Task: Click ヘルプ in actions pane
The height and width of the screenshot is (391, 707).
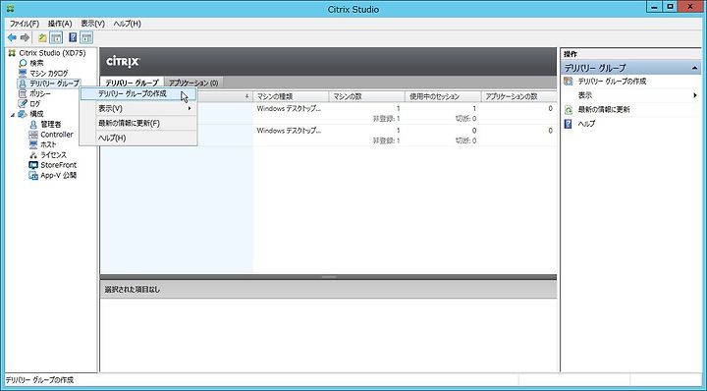Action: (x=586, y=124)
